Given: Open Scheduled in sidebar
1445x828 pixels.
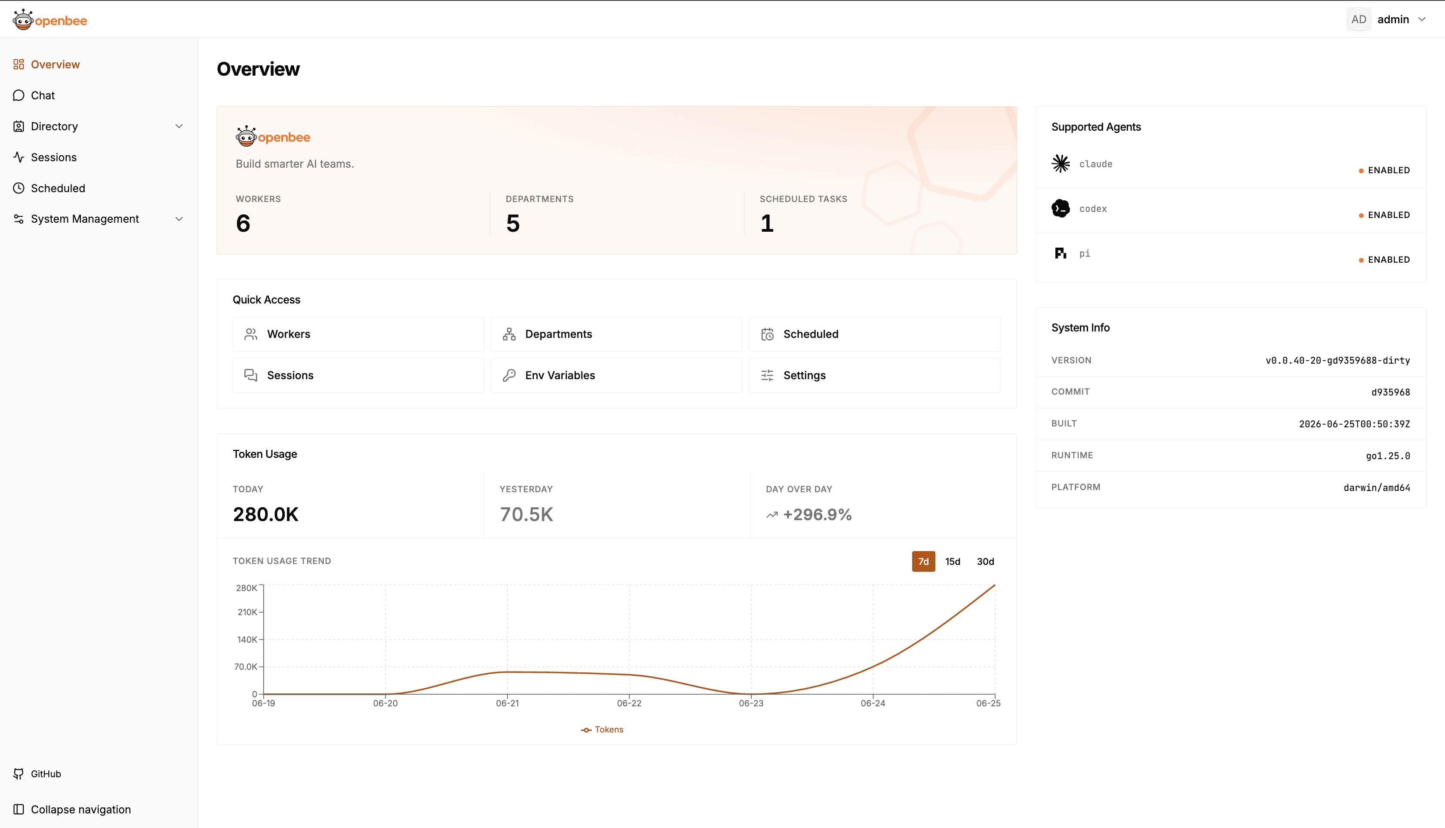Looking at the screenshot, I should [99, 188].
